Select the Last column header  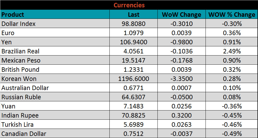click(x=133, y=15)
